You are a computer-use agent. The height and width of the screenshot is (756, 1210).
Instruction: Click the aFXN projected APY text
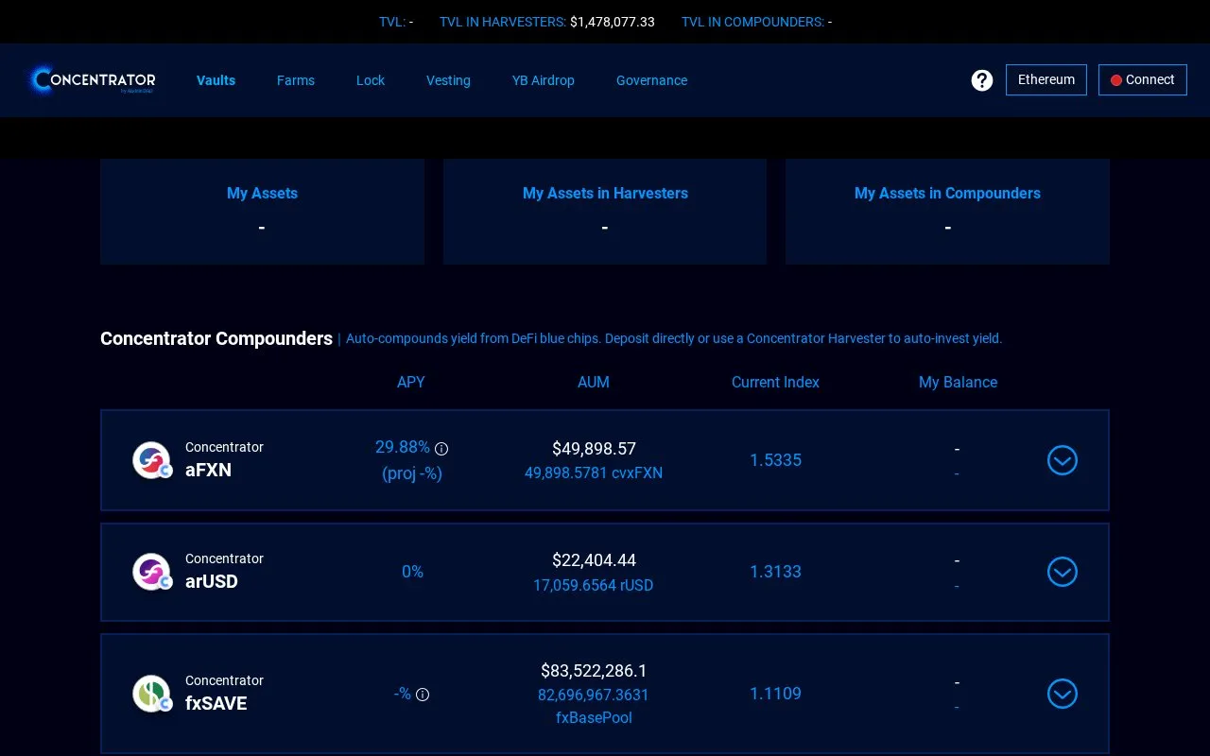coord(412,473)
